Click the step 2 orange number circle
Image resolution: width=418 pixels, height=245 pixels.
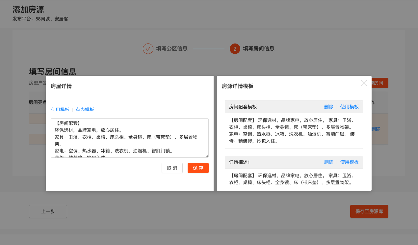tap(235, 49)
